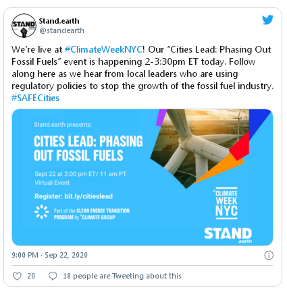Click the 'Register: bit.ly/citieslead' text in banner
The width and height of the screenshot is (287, 292).
click(74, 196)
